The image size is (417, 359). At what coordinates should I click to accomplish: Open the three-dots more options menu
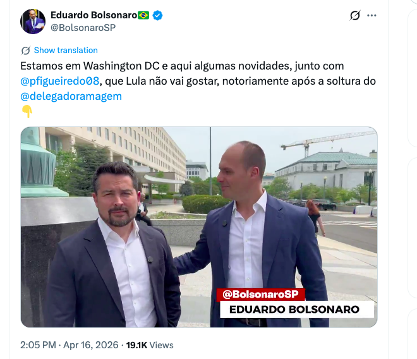(372, 15)
